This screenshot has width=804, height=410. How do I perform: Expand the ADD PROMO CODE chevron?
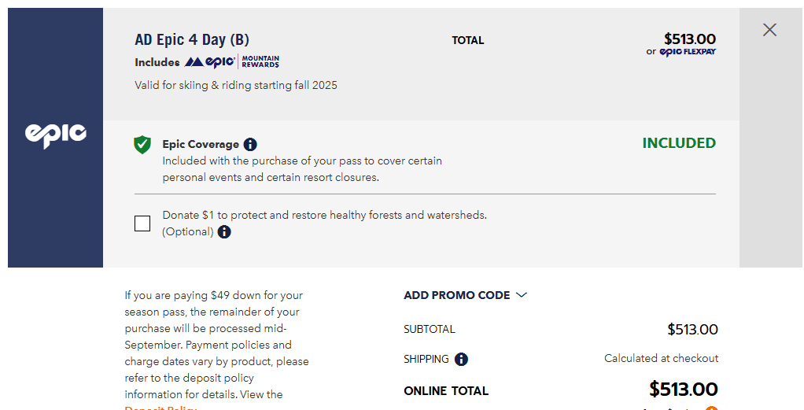point(522,295)
